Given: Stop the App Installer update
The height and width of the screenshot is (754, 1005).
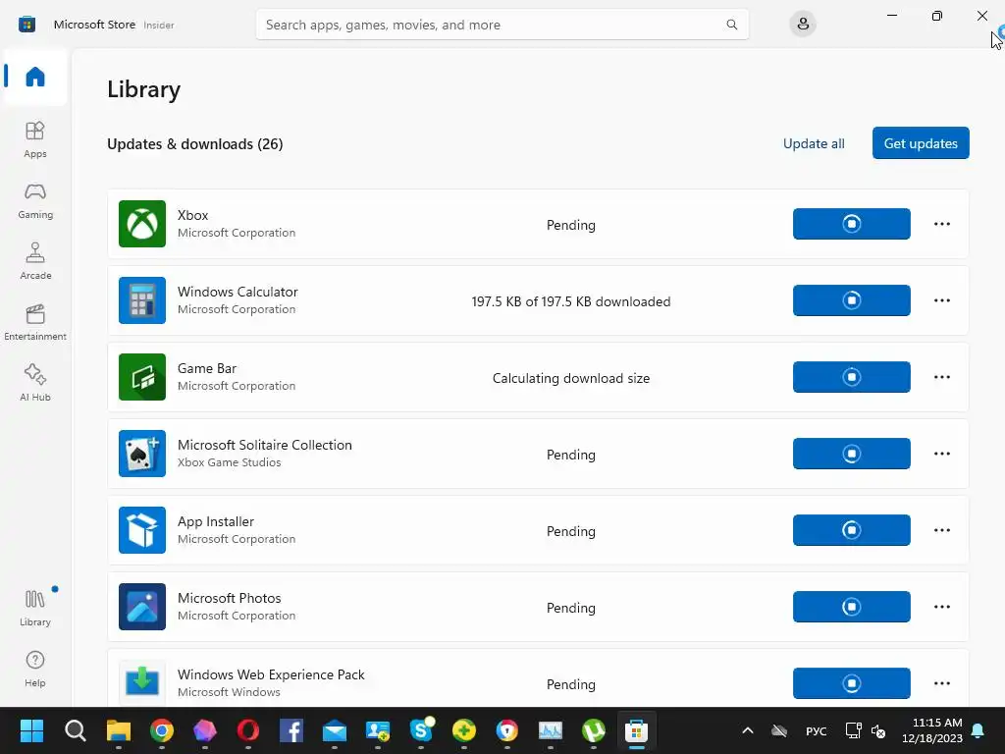Looking at the screenshot, I should [851, 530].
